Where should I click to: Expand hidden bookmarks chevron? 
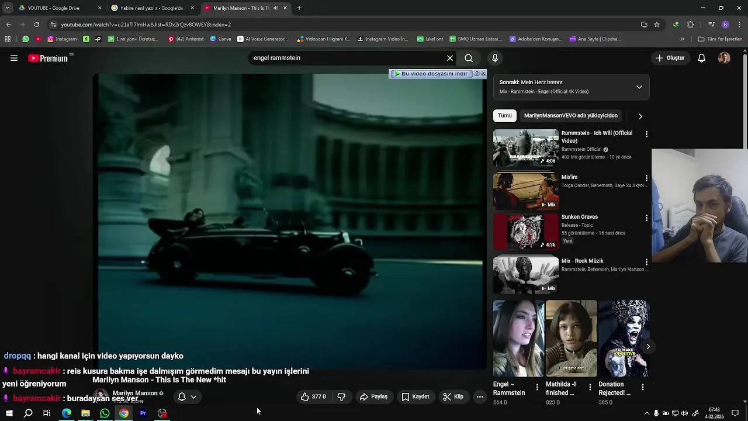683,39
